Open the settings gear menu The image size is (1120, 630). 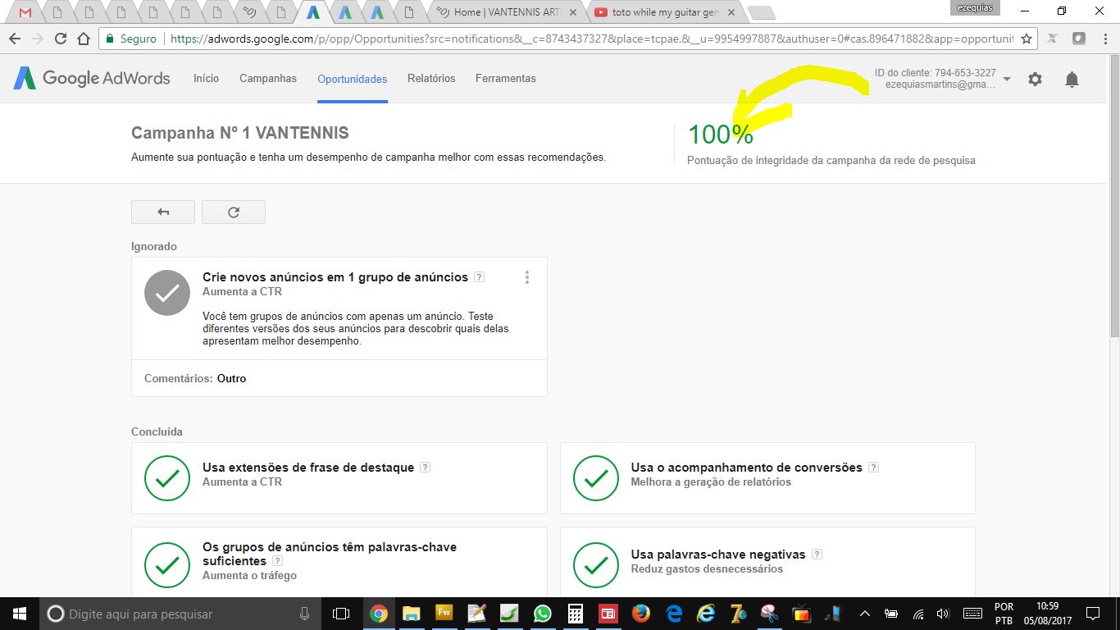click(x=1035, y=79)
